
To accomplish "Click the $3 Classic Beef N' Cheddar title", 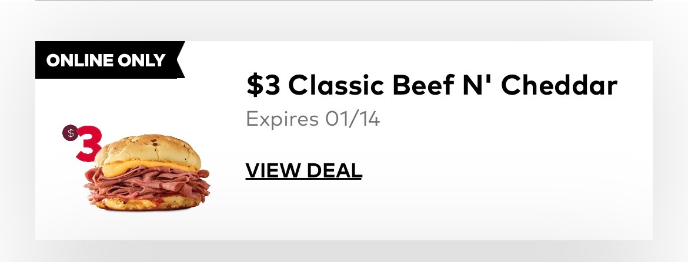I will [x=432, y=85].
